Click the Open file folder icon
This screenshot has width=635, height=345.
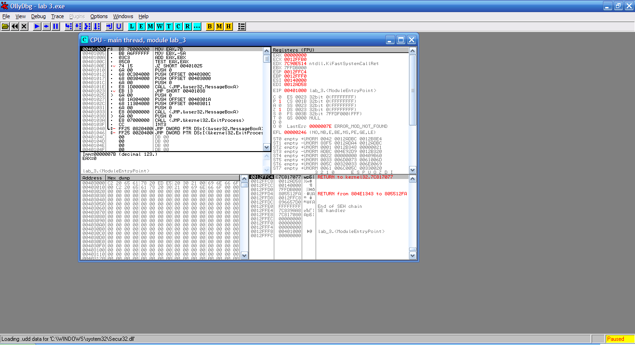click(x=6, y=27)
